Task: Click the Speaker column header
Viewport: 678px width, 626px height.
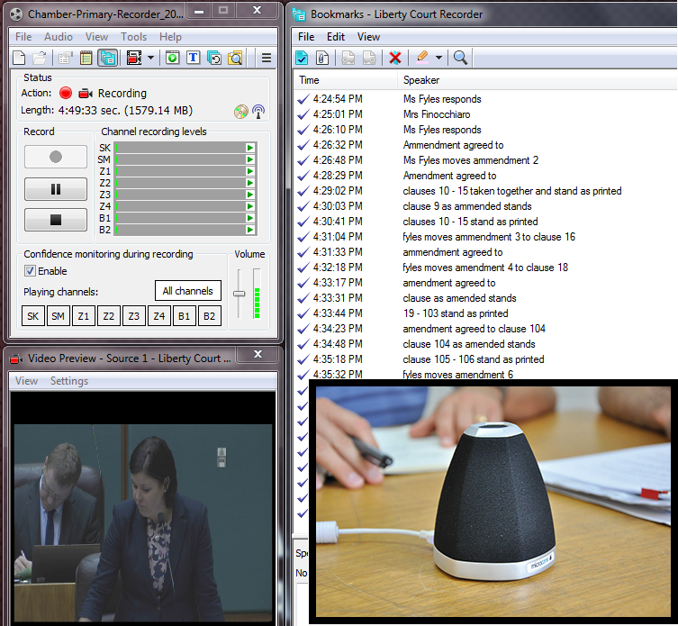Action: pyautogui.click(x=538, y=80)
